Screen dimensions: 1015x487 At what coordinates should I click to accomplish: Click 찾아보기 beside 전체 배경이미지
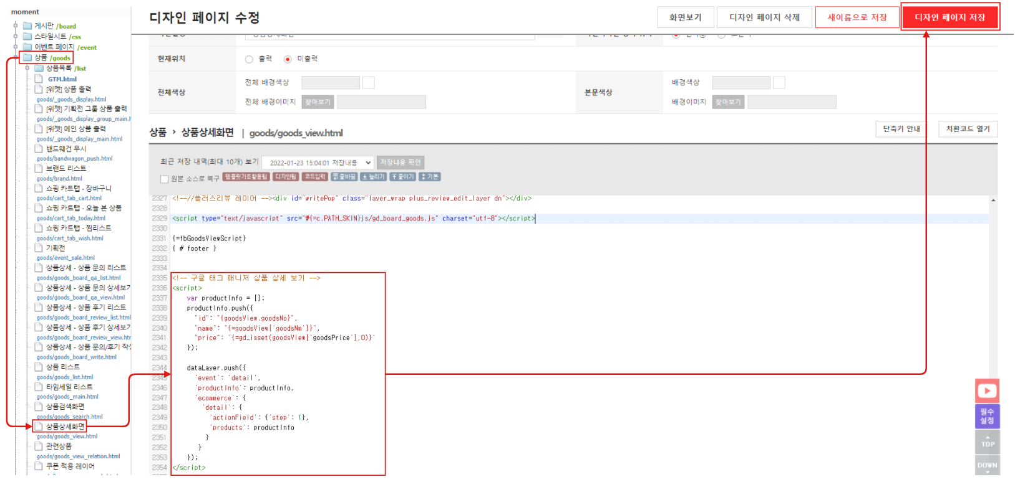(318, 102)
